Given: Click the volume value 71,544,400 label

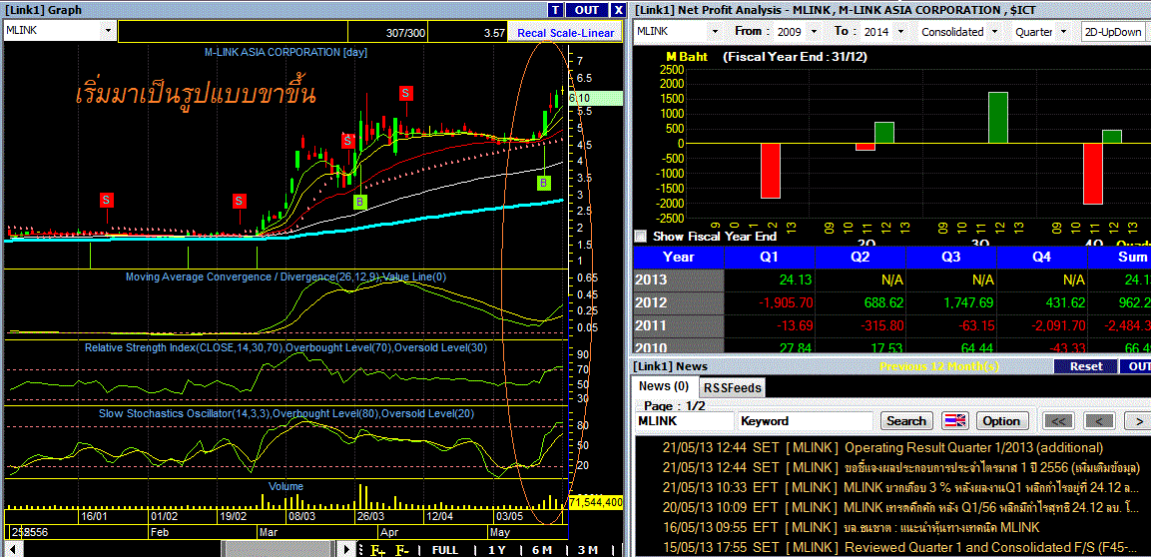Looking at the screenshot, I should click(596, 502).
